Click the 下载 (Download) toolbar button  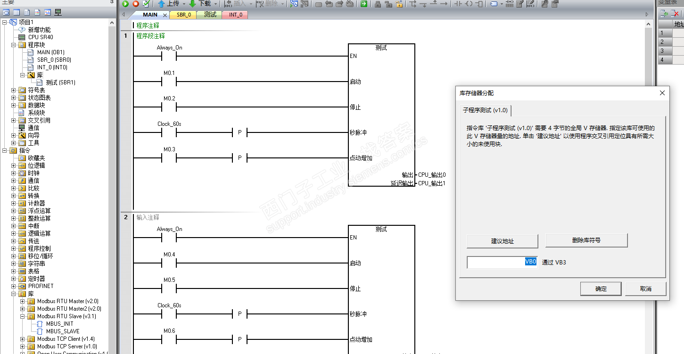(x=200, y=4)
